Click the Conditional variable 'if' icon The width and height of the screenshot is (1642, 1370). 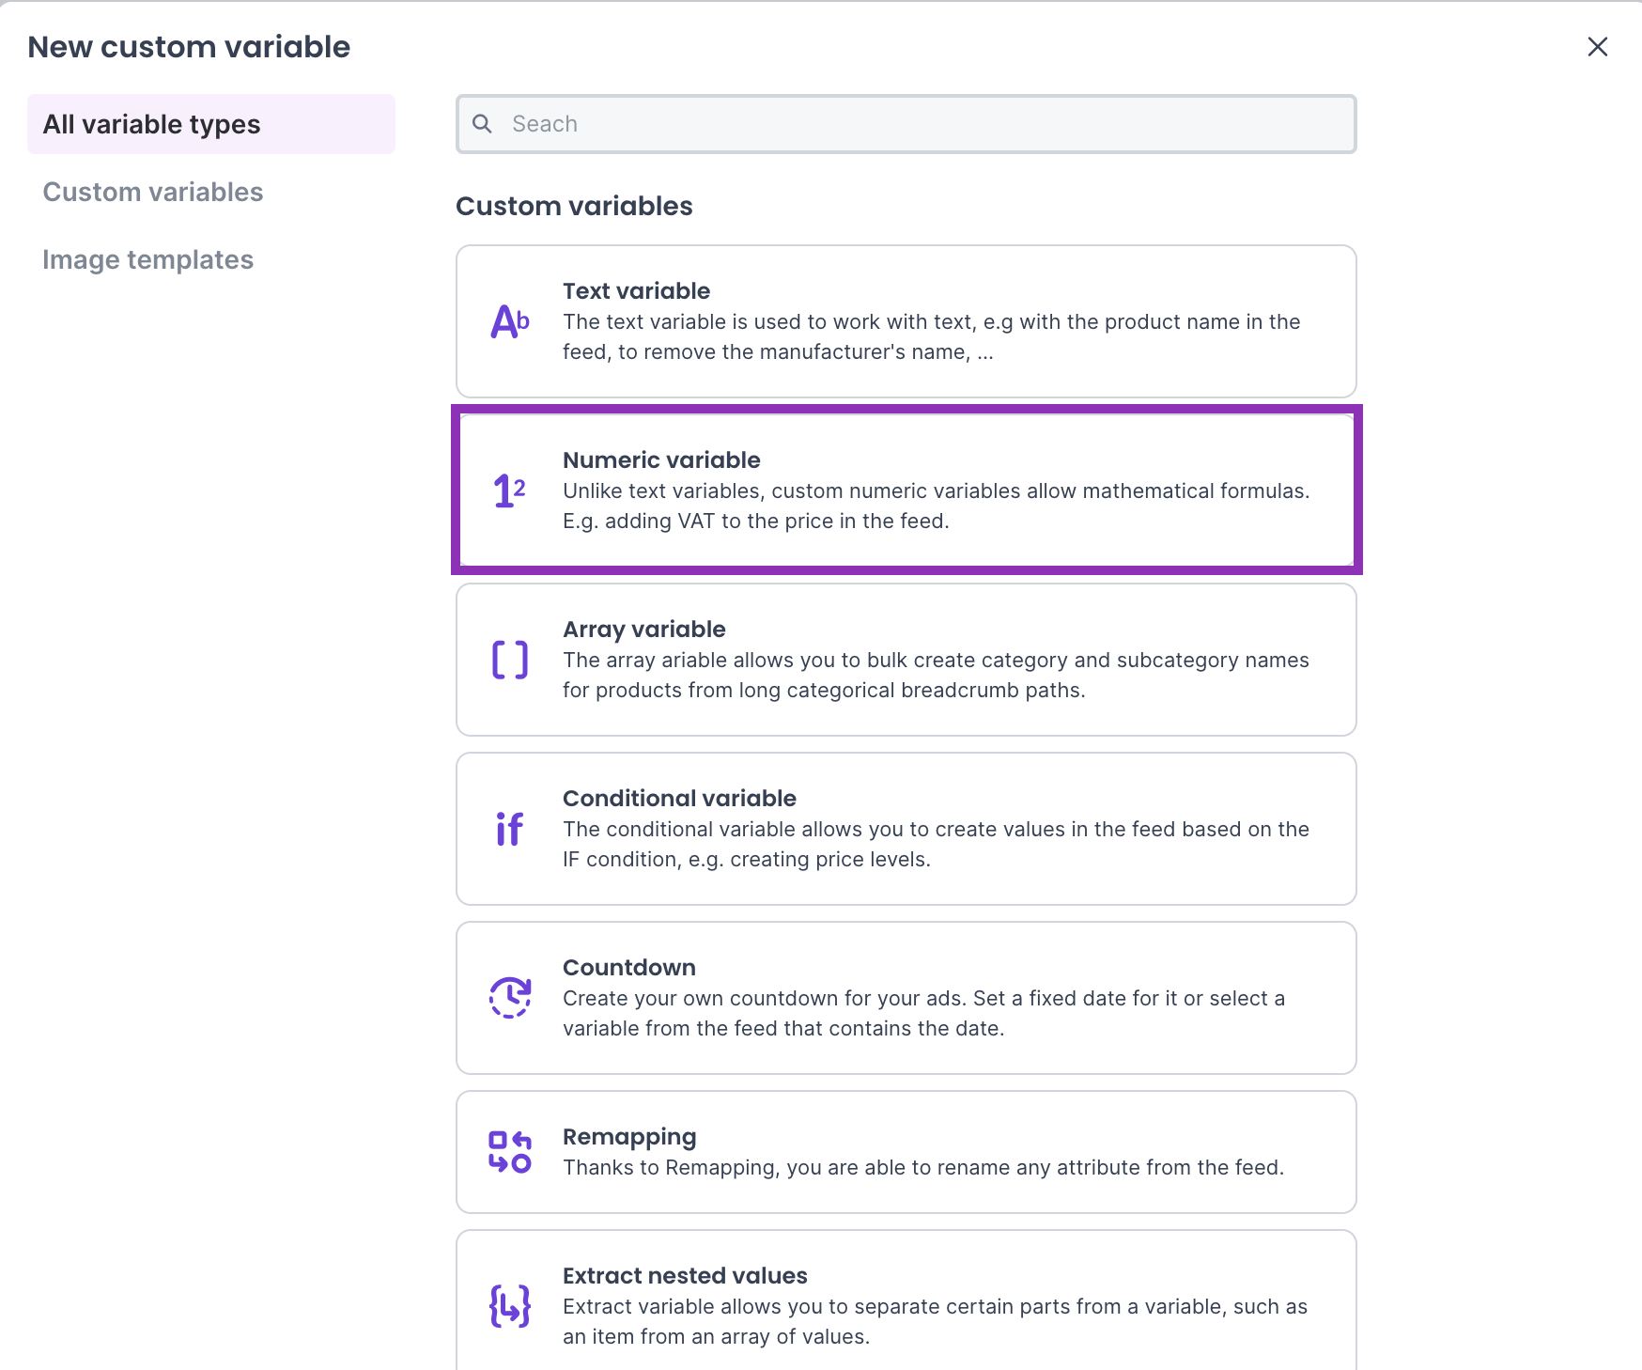[x=509, y=829]
